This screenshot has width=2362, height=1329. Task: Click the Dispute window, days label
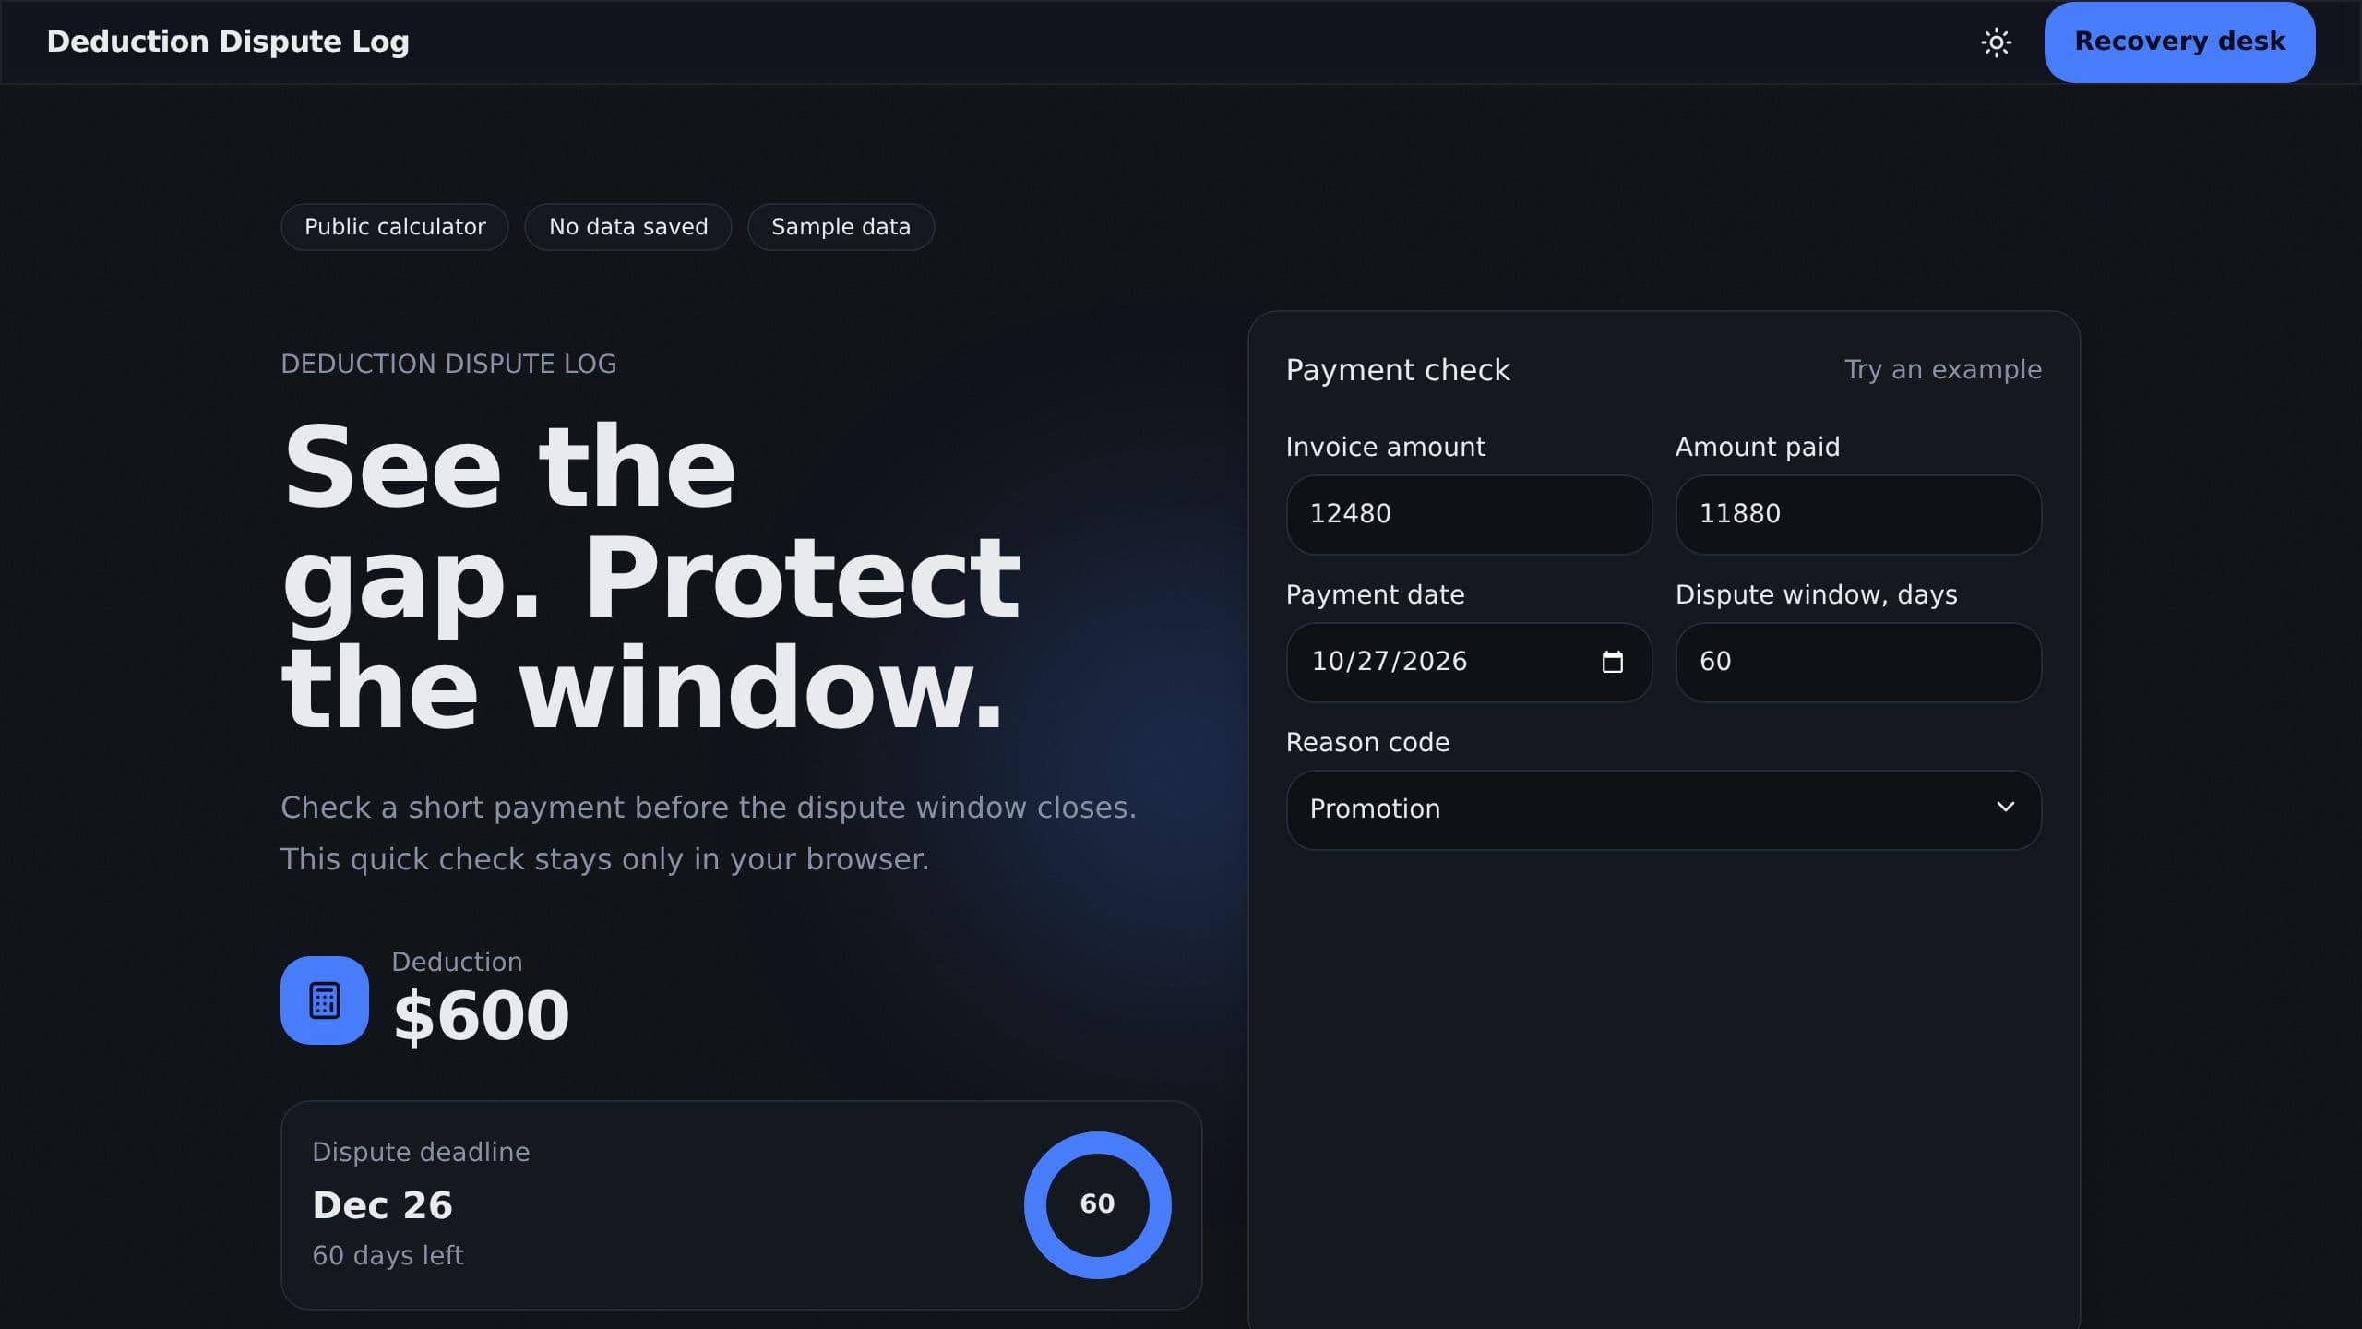pyautogui.click(x=1816, y=594)
